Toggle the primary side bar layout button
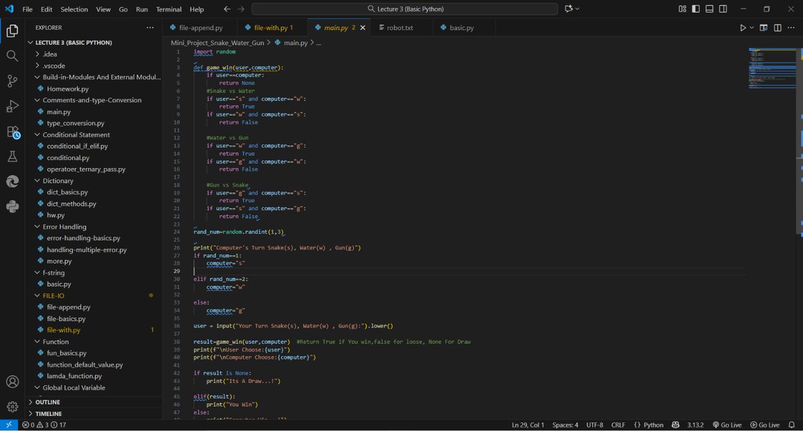 point(697,9)
